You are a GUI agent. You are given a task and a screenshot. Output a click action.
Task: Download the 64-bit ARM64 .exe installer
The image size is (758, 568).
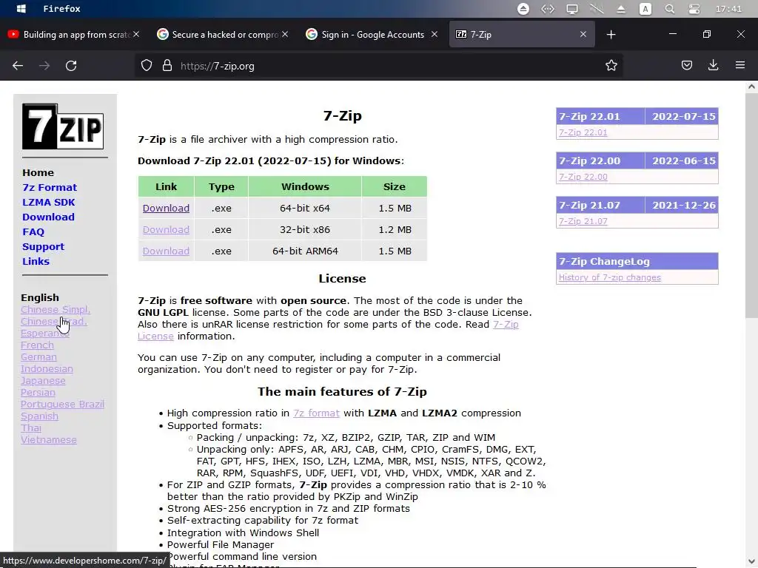[166, 251]
